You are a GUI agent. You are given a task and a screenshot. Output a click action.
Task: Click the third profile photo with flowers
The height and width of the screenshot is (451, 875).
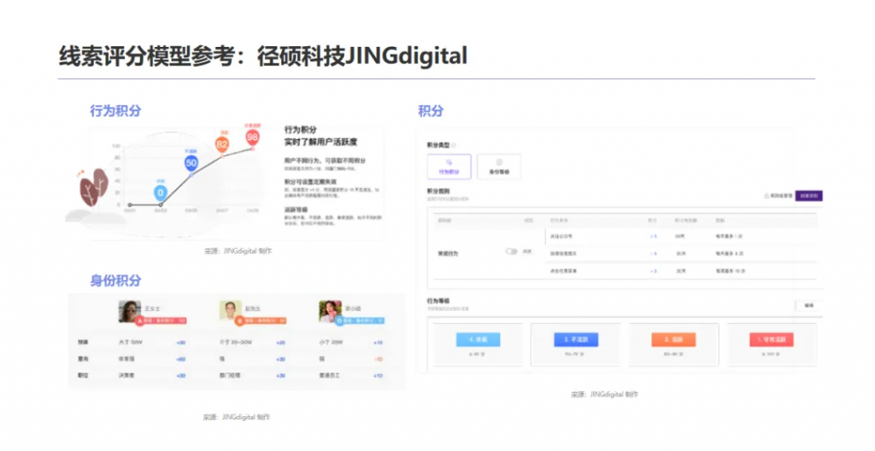pyautogui.click(x=330, y=311)
